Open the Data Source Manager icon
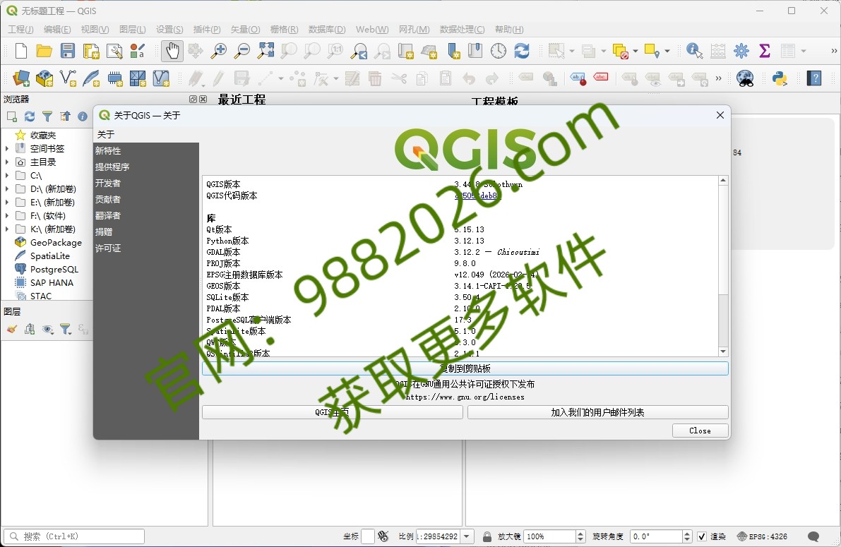 point(21,79)
